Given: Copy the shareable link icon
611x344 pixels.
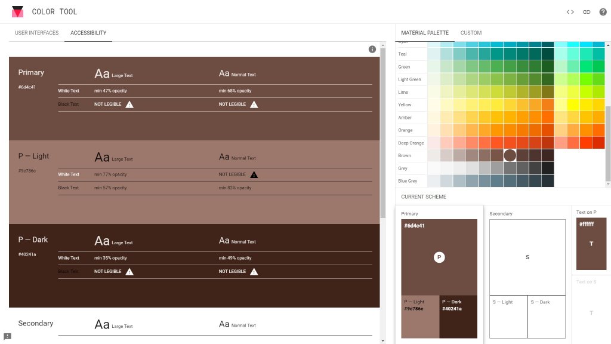Looking at the screenshot, I should (586, 11).
